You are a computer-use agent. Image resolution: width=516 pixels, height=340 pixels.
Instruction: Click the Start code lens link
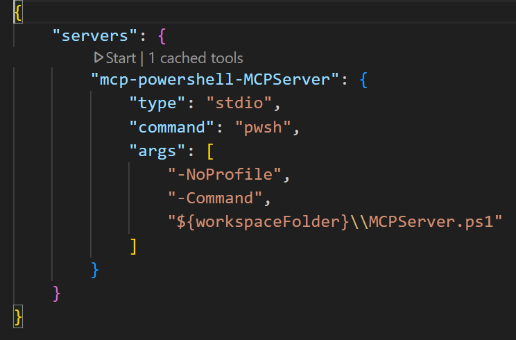click(121, 58)
